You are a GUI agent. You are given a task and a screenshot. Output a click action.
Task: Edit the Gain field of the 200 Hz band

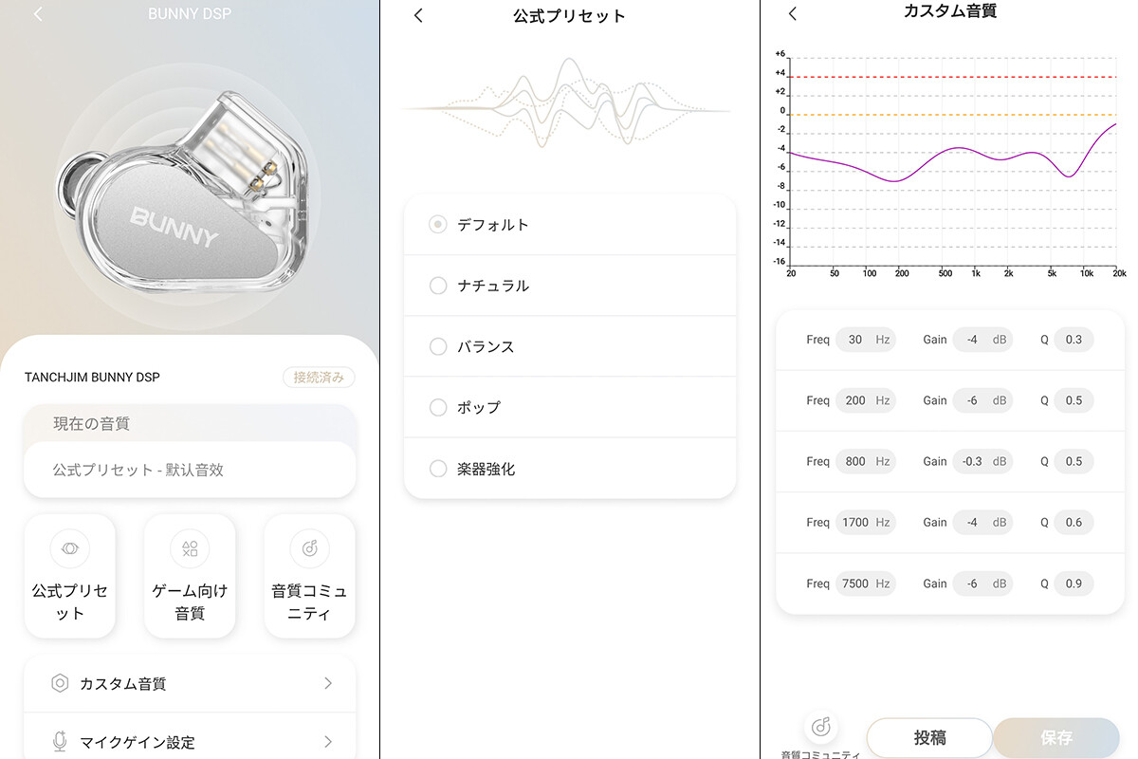[982, 400]
